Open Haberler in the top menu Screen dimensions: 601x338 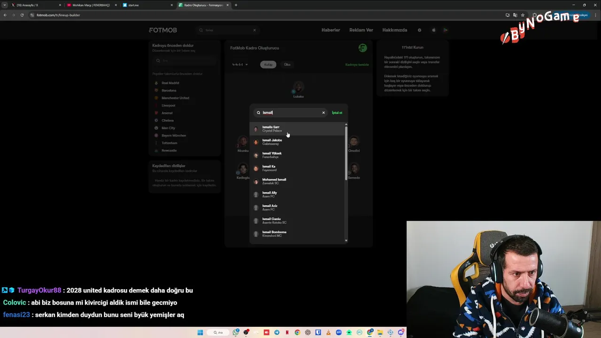331,30
